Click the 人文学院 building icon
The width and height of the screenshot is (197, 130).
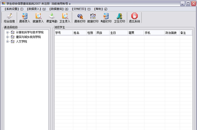tap(12, 41)
